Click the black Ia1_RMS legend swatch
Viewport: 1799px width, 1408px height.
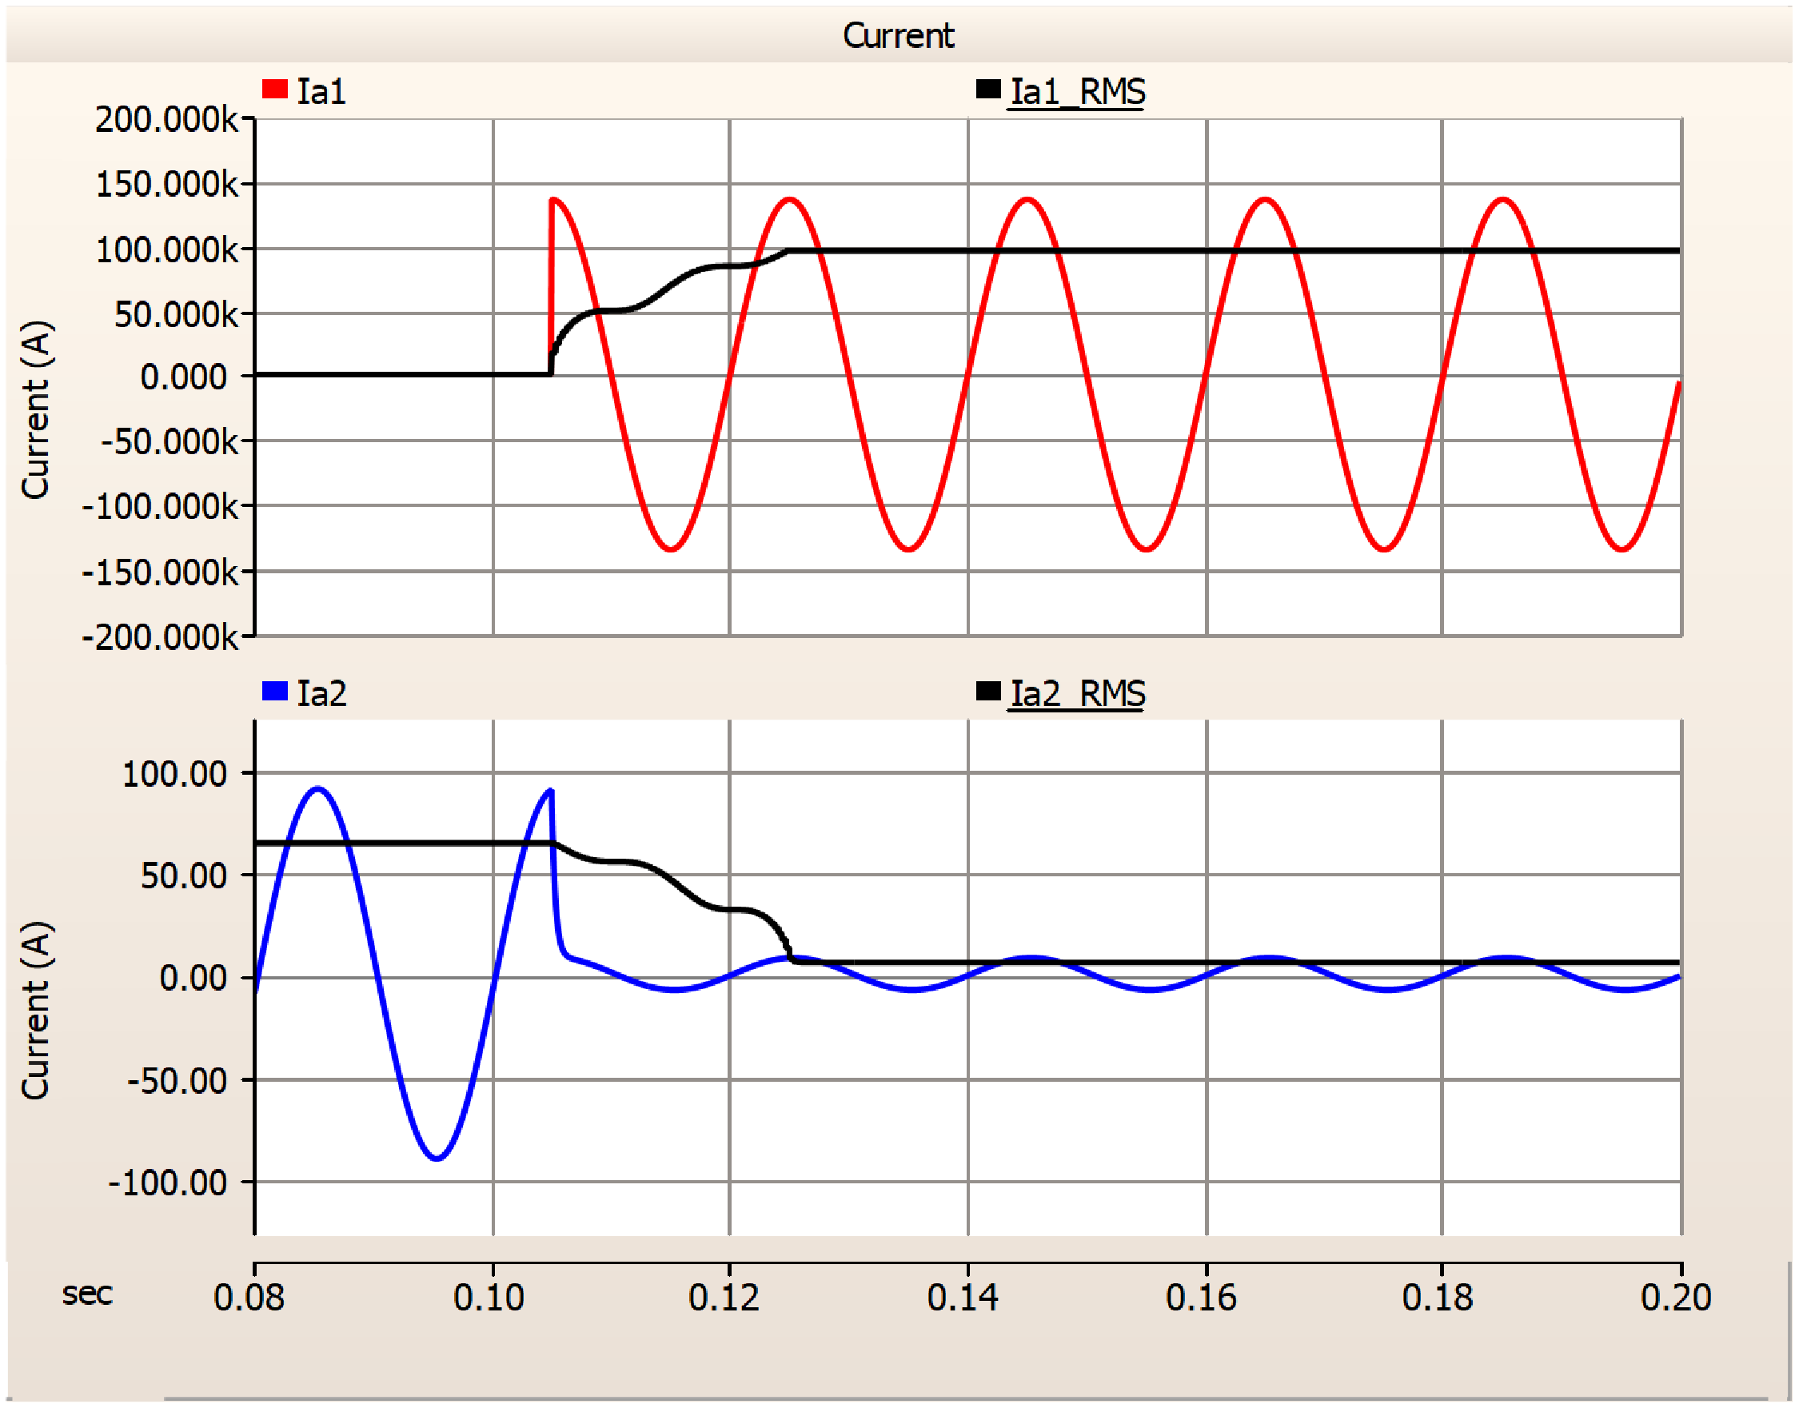tap(987, 89)
